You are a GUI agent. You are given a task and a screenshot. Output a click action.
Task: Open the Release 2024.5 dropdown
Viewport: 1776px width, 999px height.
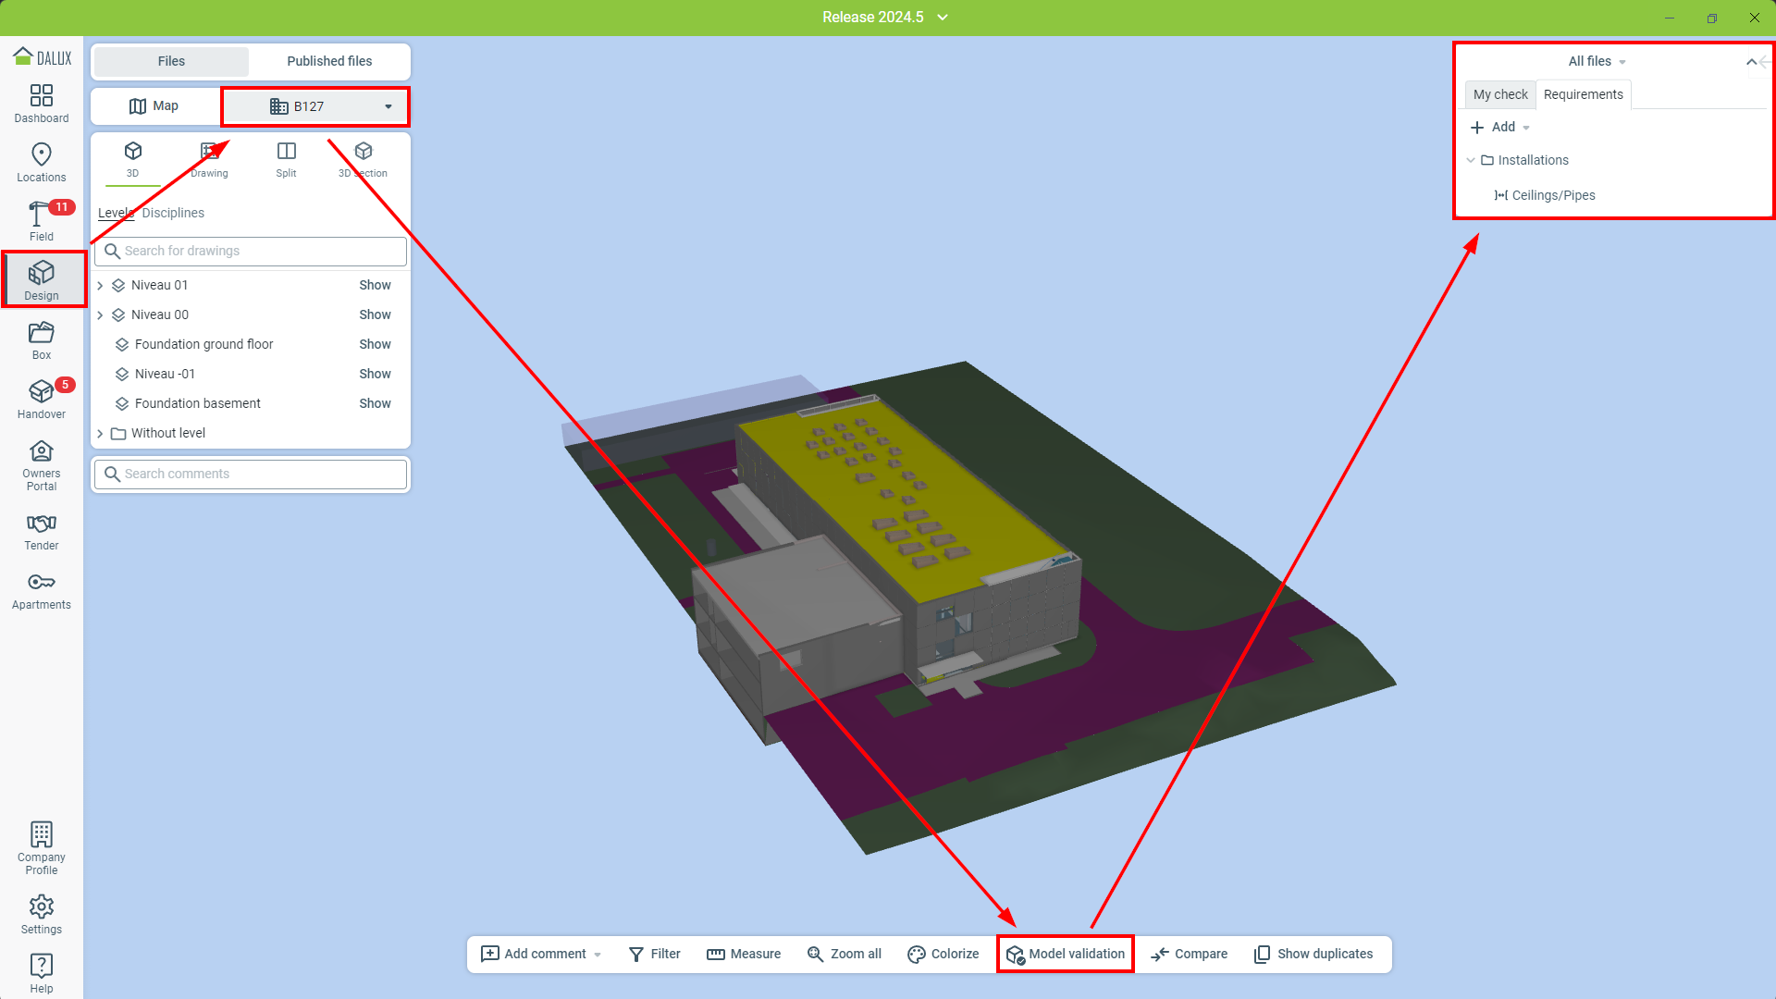(885, 17)
